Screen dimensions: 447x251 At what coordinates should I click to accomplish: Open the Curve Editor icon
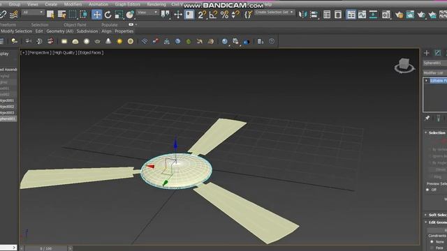click(362, 15)
